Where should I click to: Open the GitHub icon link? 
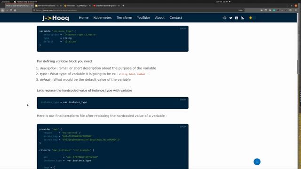225,18
